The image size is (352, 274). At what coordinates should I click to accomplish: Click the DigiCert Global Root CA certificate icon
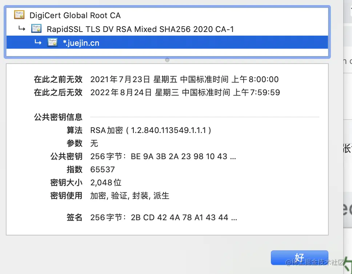(x=19, y=15)
